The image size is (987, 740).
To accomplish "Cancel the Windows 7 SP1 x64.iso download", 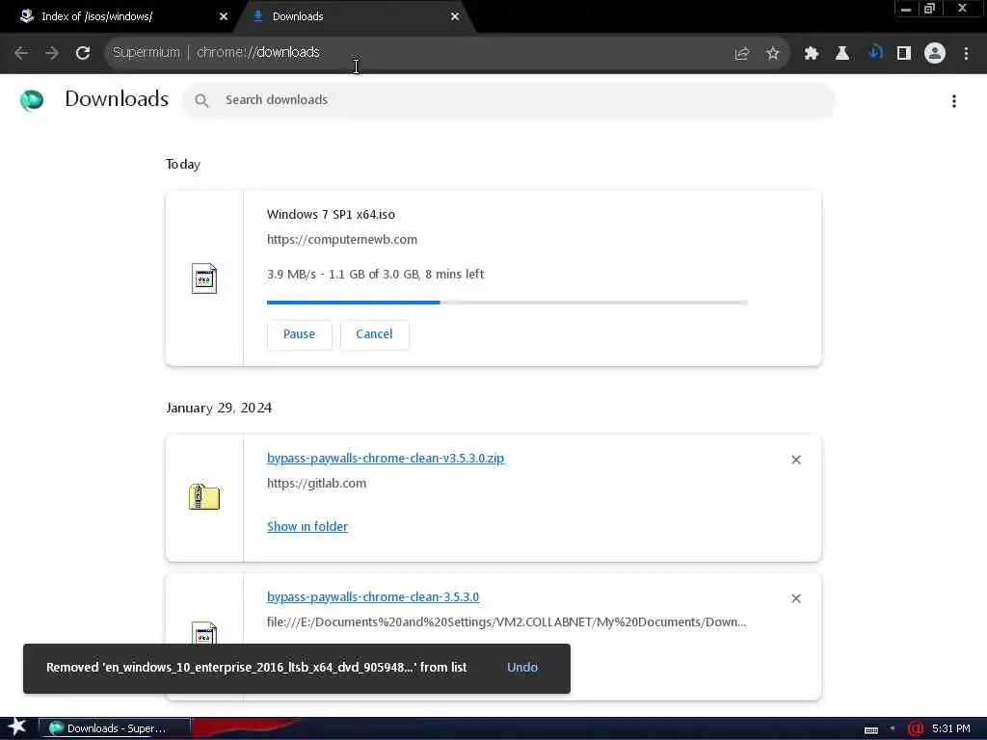I will (374, 334).
